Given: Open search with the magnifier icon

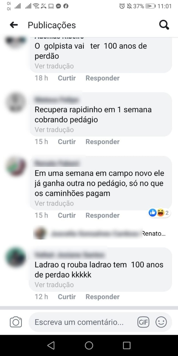Looking at the screenshot, I should click(x=164, y=25).
